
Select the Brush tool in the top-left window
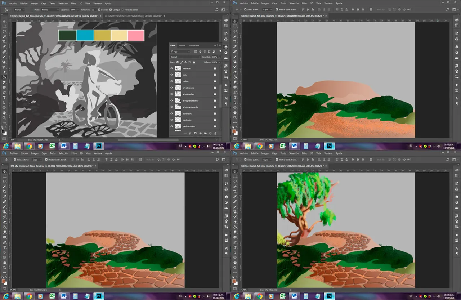pos(4,57)
